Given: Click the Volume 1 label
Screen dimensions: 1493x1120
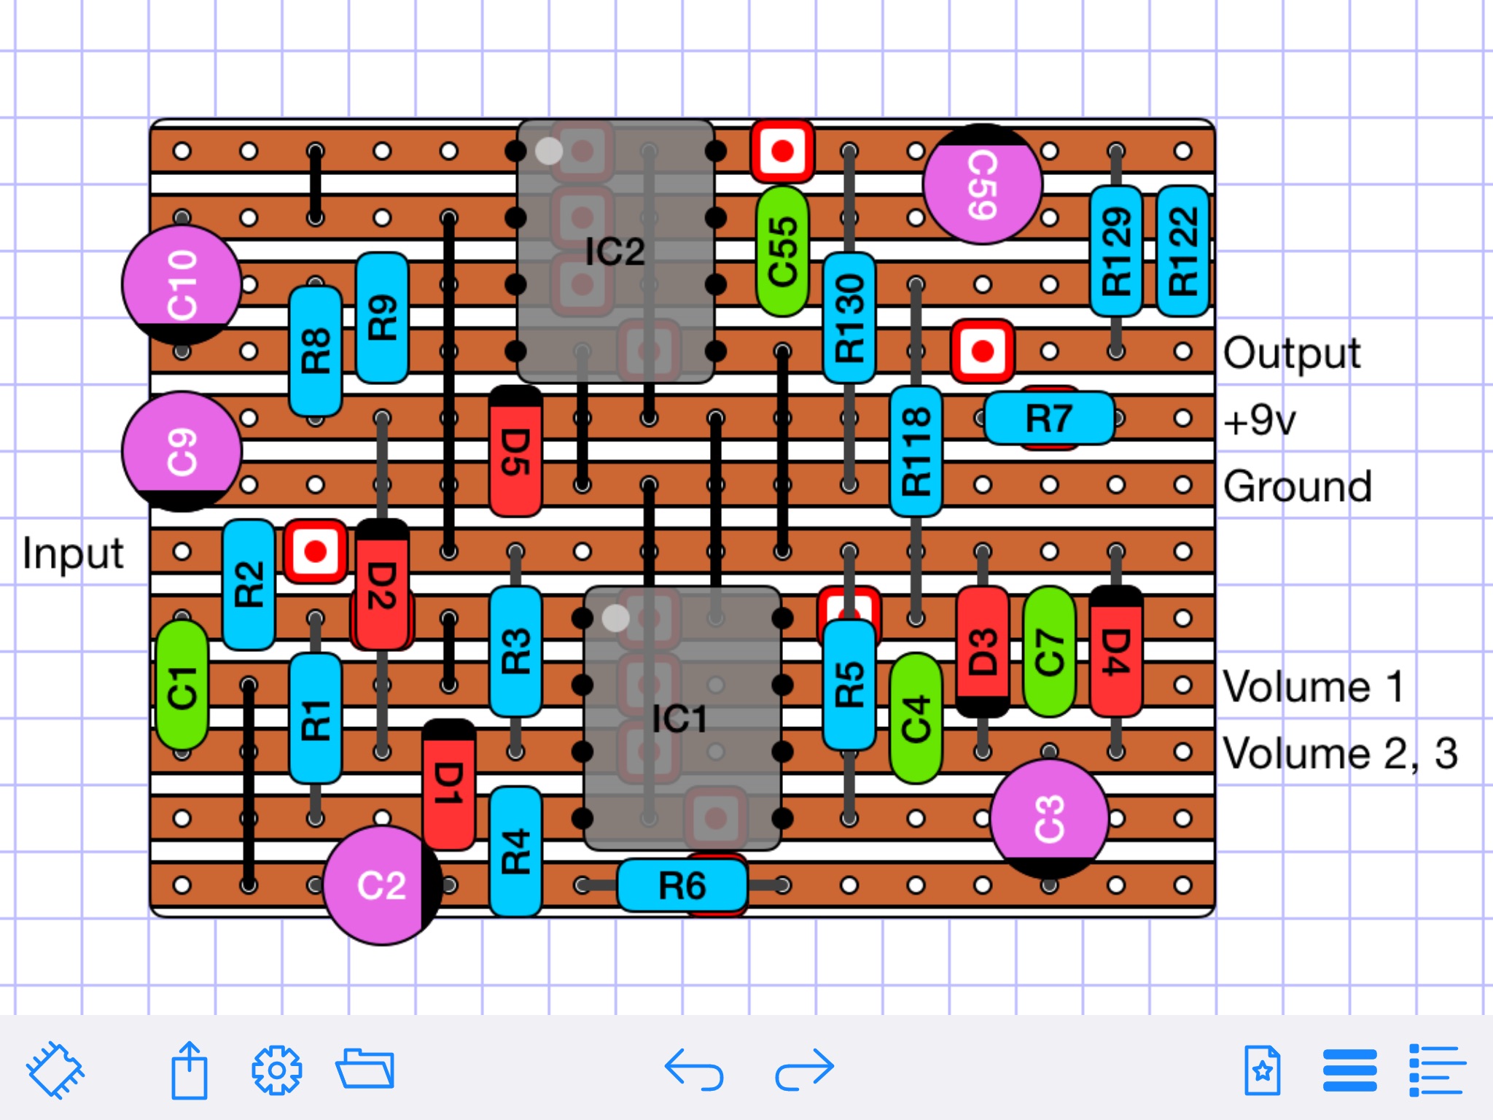Looking at the screenshot, I should (1314, 686).
